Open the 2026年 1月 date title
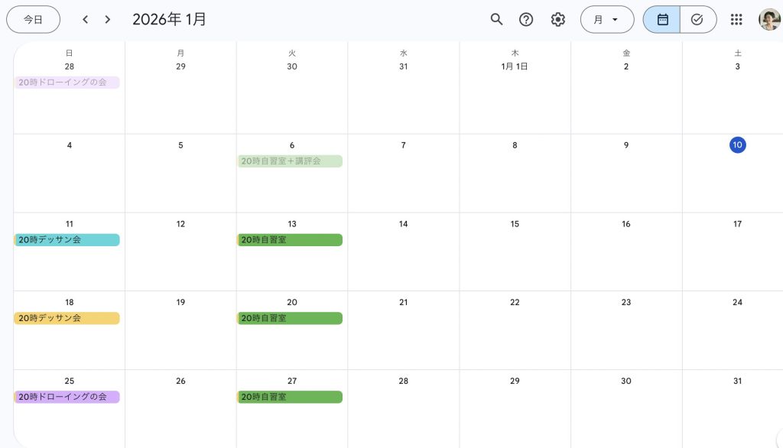 [169, 19]
